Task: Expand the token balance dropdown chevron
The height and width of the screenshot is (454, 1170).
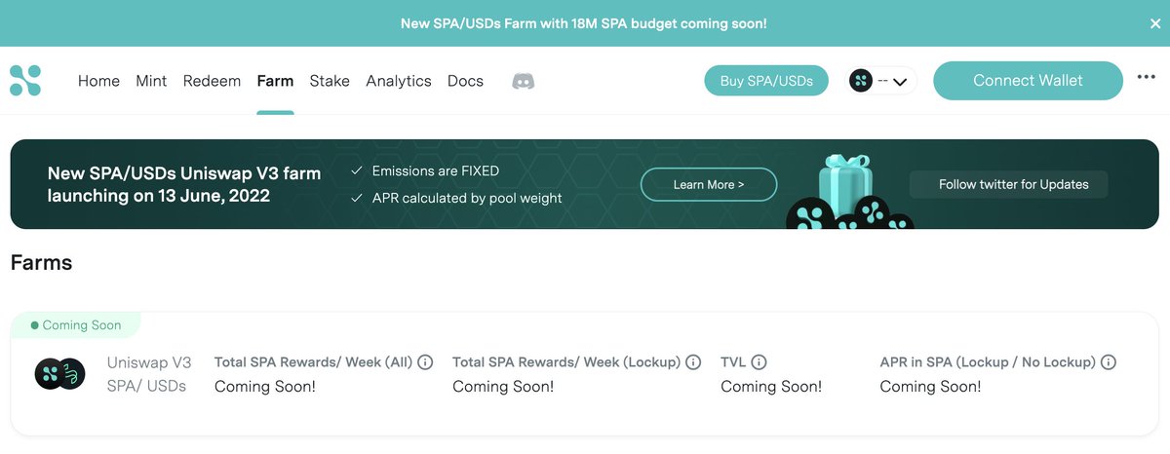Action: coord(900,82)
